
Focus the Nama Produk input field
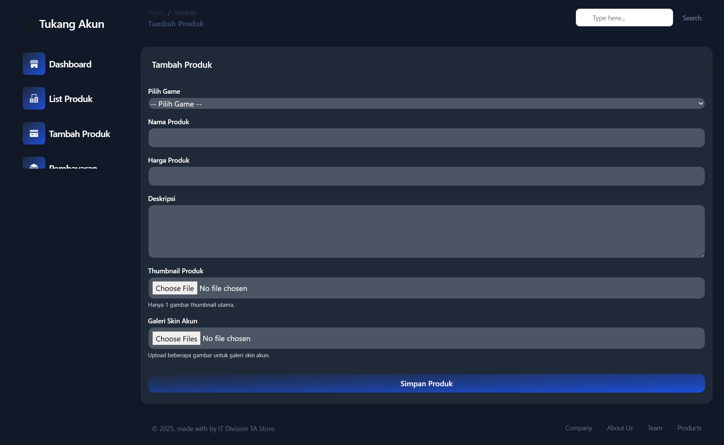[x=426, y=138]
